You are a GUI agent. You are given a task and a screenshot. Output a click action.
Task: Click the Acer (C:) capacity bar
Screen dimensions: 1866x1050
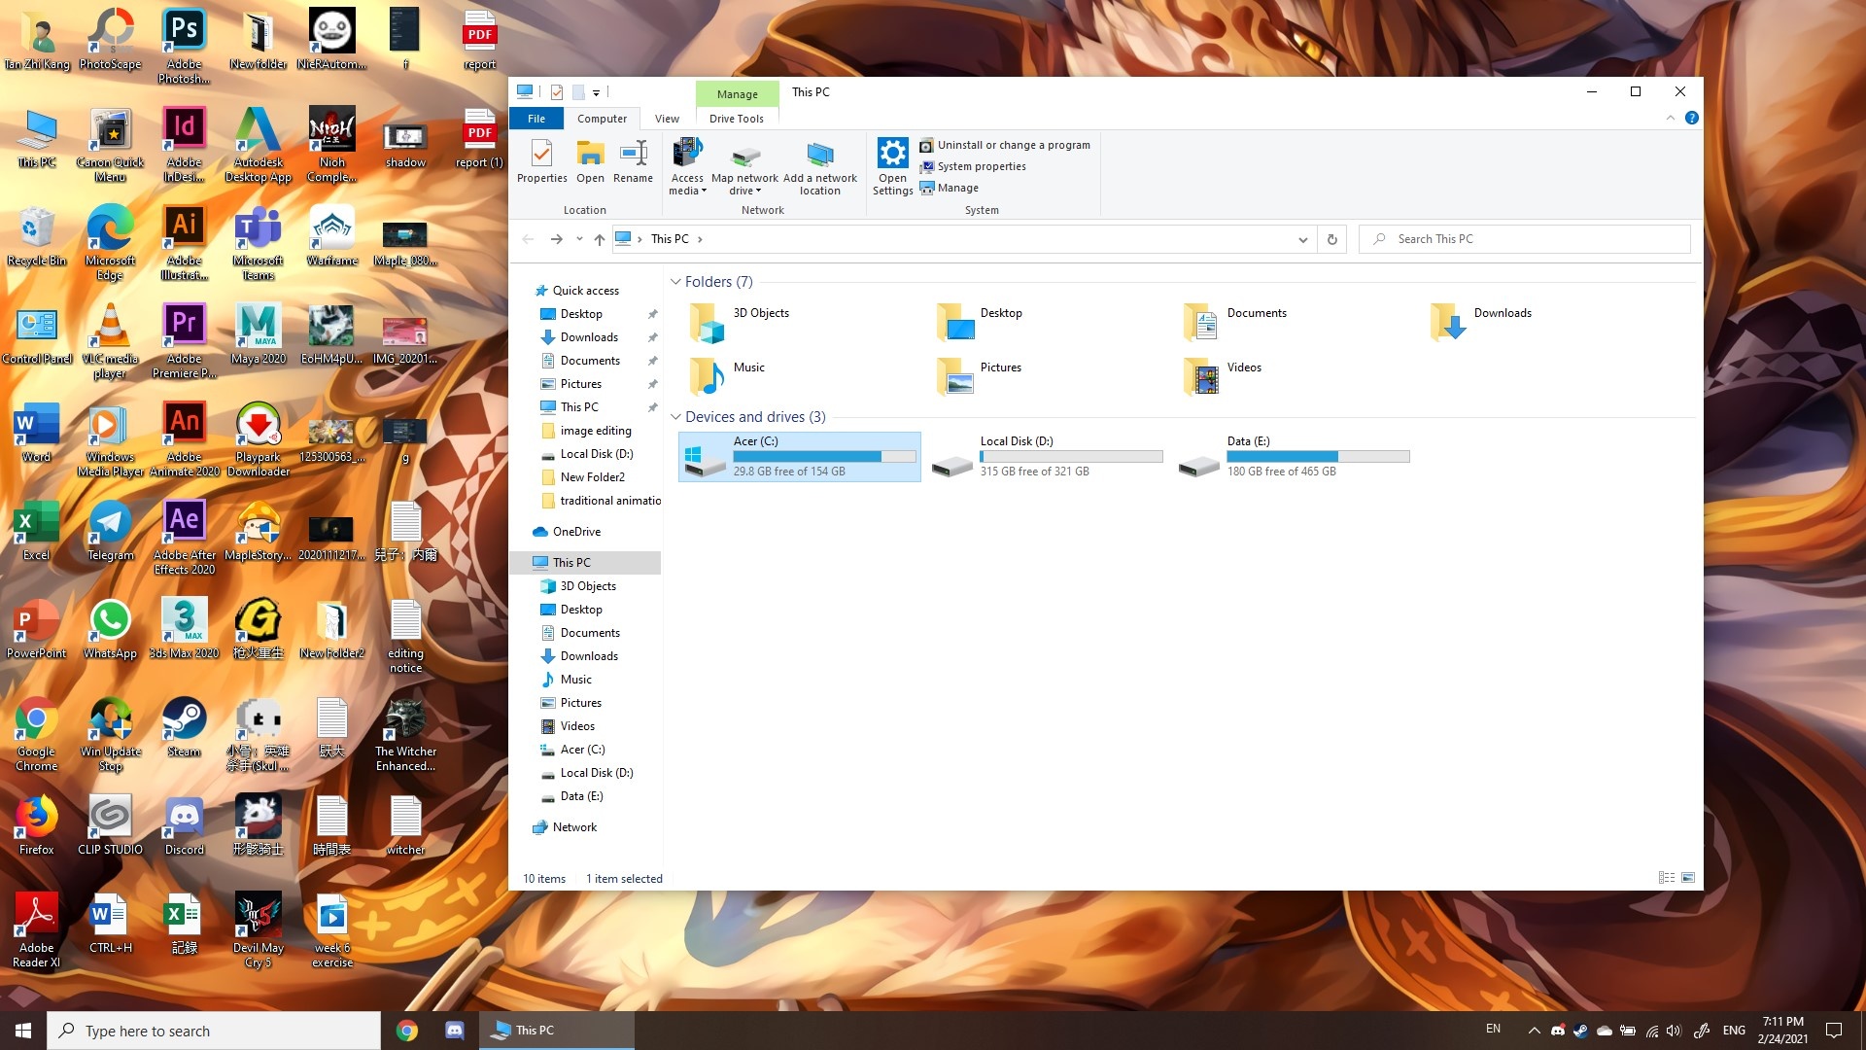(x=824, y=456)
